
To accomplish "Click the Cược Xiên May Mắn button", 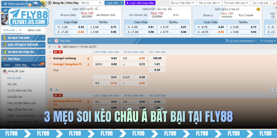I will [x=140, y=3].
